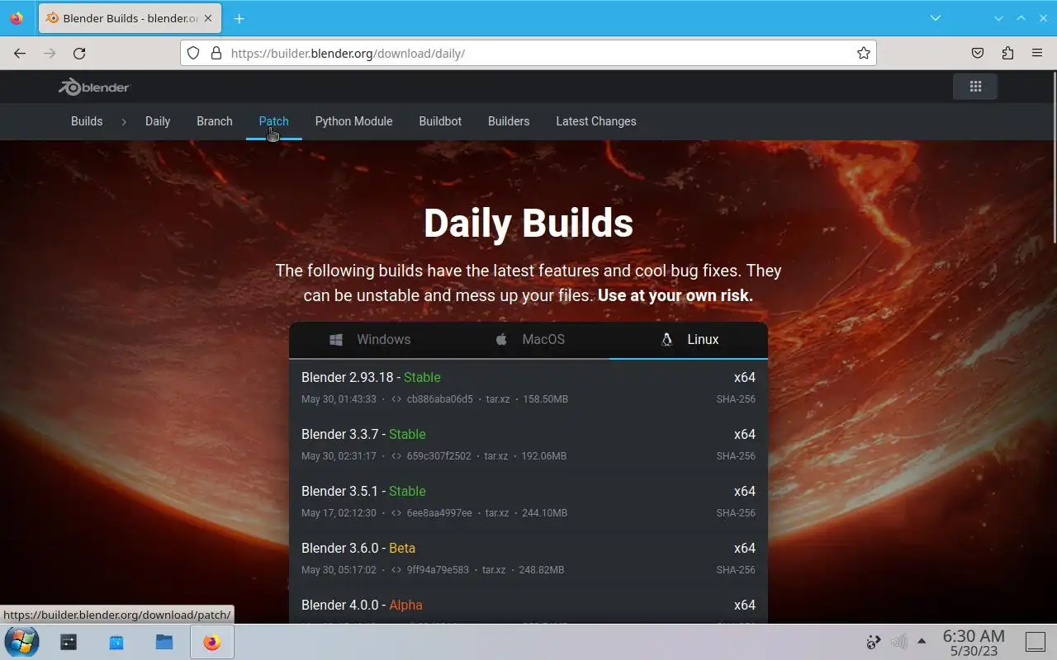Download Blender 3.6.0 Beta build
The width and height of the screenshot is (1057, 660).
pyautogui.click(x=358, y=548)
